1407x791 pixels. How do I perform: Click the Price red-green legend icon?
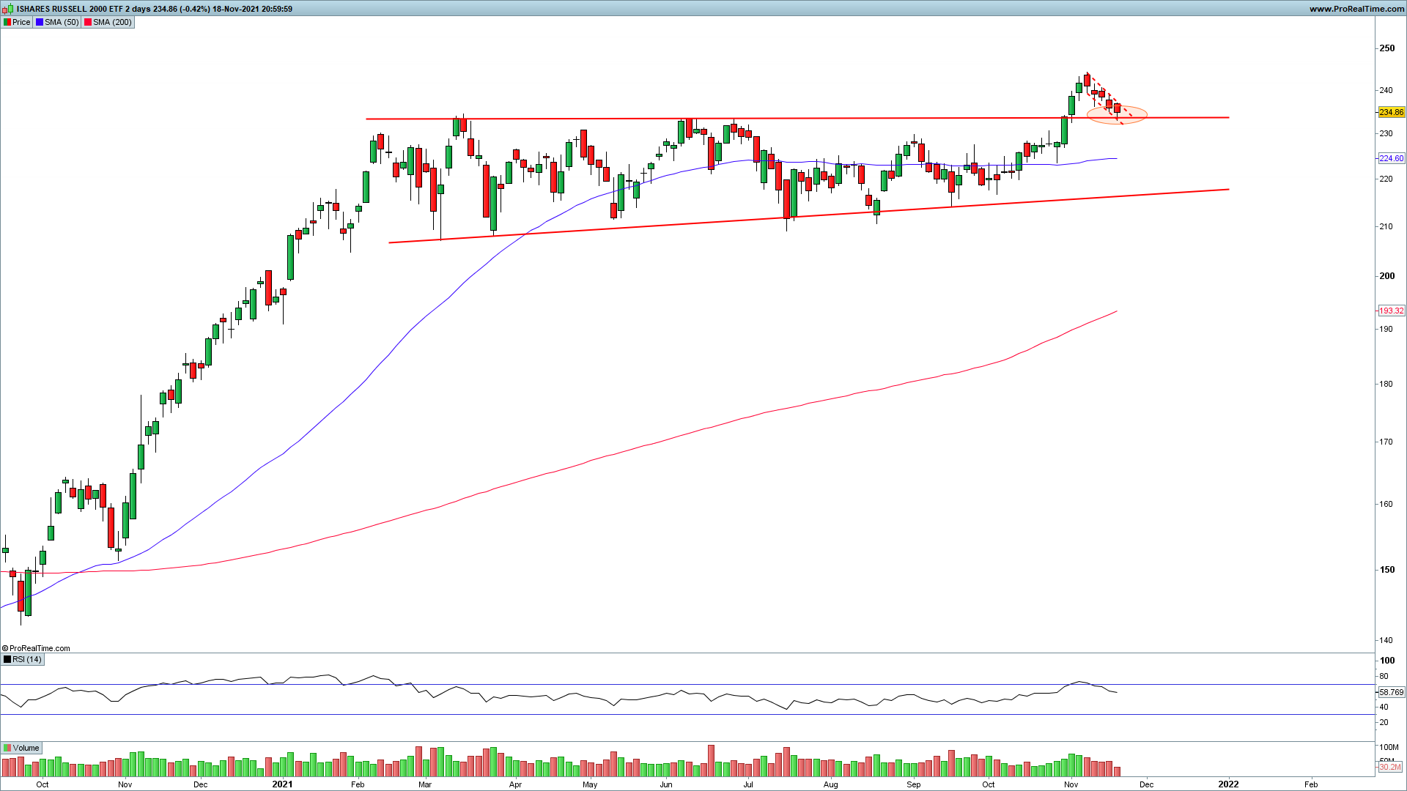click(7, 22)
